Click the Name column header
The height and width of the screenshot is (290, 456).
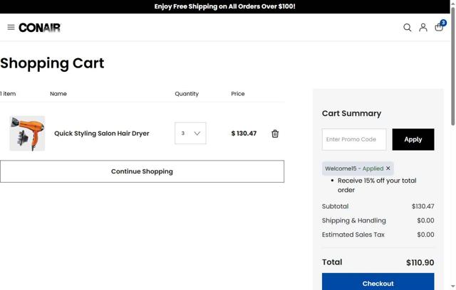[58, 94]
